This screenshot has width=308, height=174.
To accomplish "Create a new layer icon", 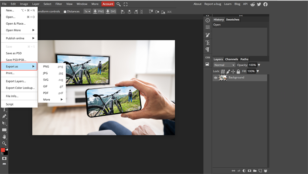I will 260,171.
